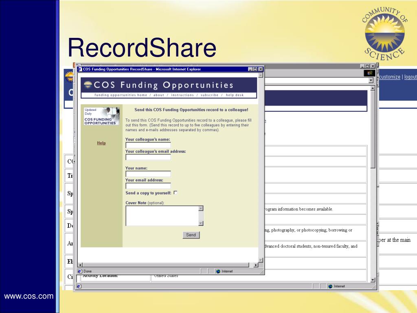
Task: Click RecordShare horizontal scroll left arrow
Action: click(80, 265)
